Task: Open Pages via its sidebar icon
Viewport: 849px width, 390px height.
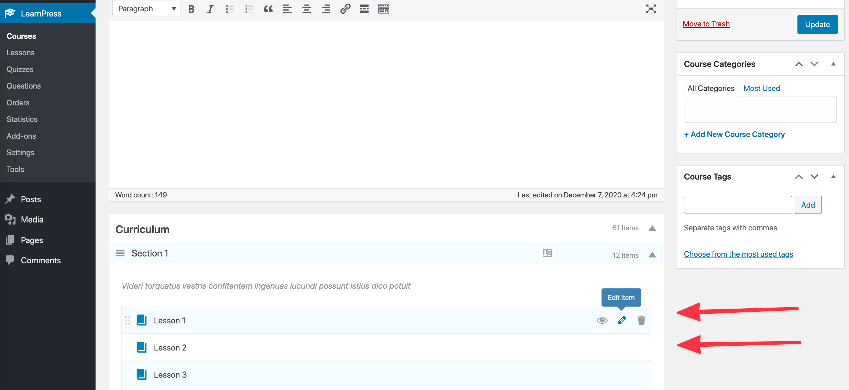Action: (10, 240)
